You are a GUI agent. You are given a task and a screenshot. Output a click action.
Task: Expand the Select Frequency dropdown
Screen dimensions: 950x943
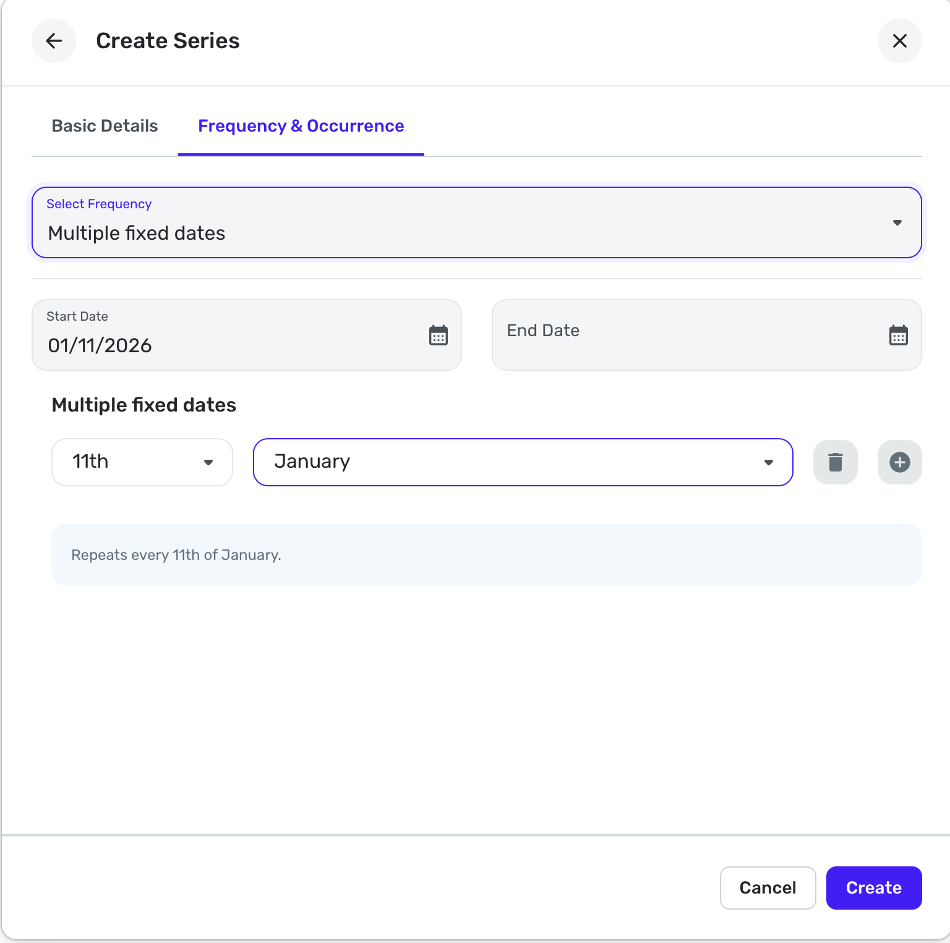476,222
